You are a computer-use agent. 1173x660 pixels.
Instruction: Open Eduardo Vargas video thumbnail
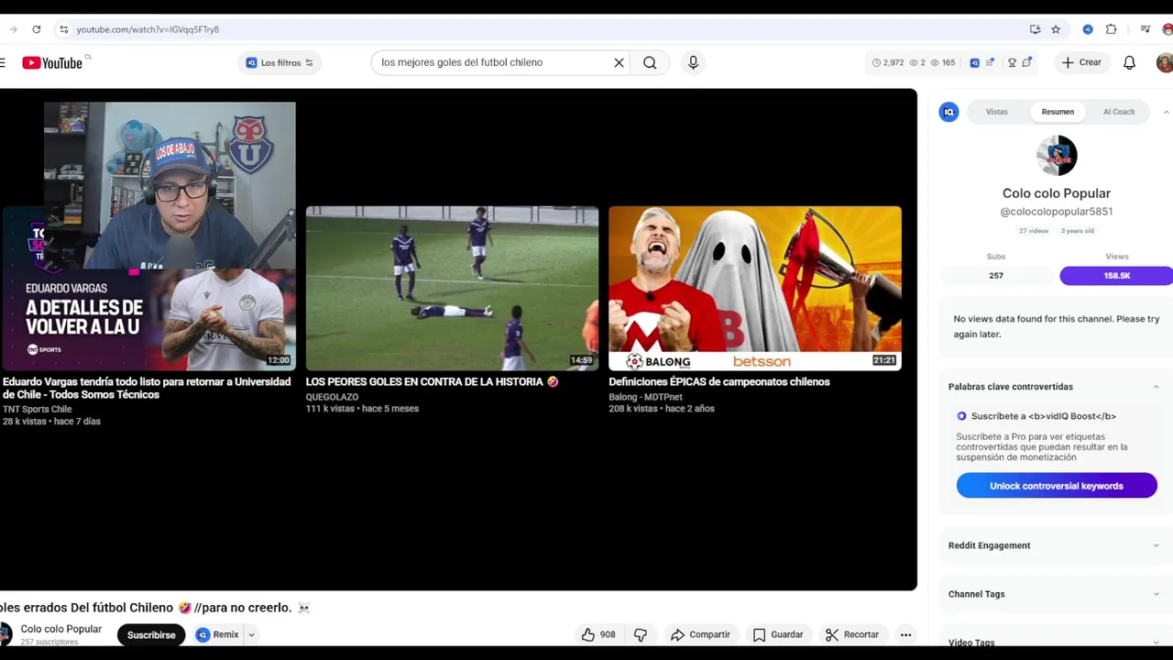[148, 288]
